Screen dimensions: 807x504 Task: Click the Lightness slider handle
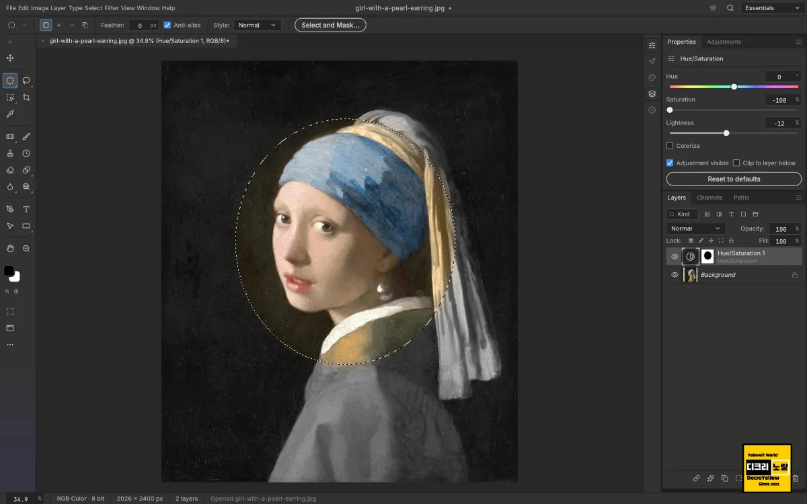pos(726,133)
